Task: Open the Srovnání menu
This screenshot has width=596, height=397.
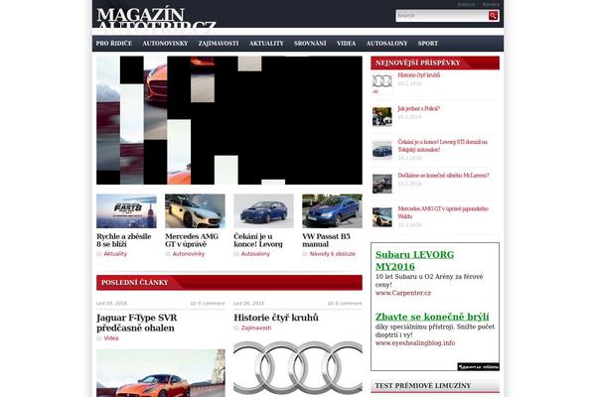Action: point(310,44)
